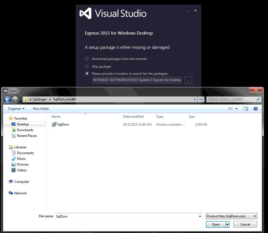This screenshot has width=268, height=233.
Task: Expand arrow between packages and SqlDom_amd64
Action: click(x=50, y=99)
